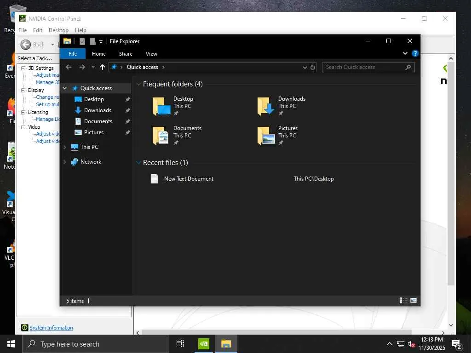Click the File Explorer taskbar icon
This screenshot has width=471, height=353.
(x=226, y=344)
